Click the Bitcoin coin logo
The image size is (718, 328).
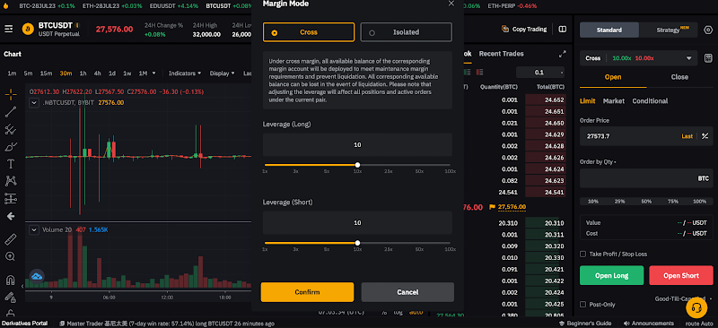pyautogui.click(x=28, y=29)
